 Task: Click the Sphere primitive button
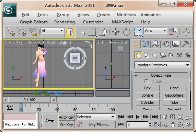148,95
